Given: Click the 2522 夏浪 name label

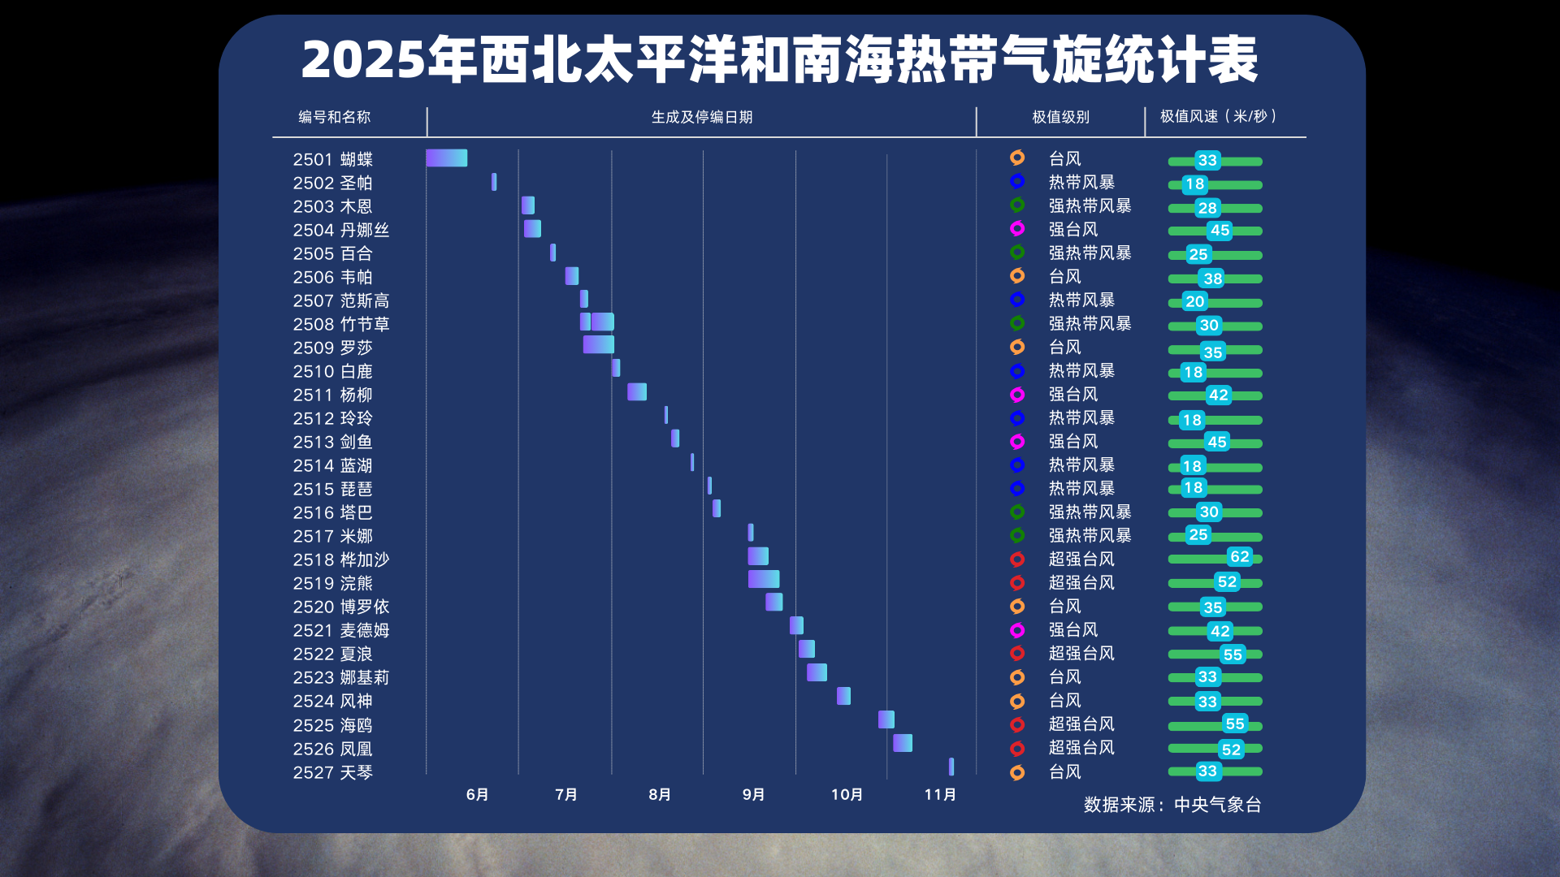Looking at the screenshot, I should 332,655.
